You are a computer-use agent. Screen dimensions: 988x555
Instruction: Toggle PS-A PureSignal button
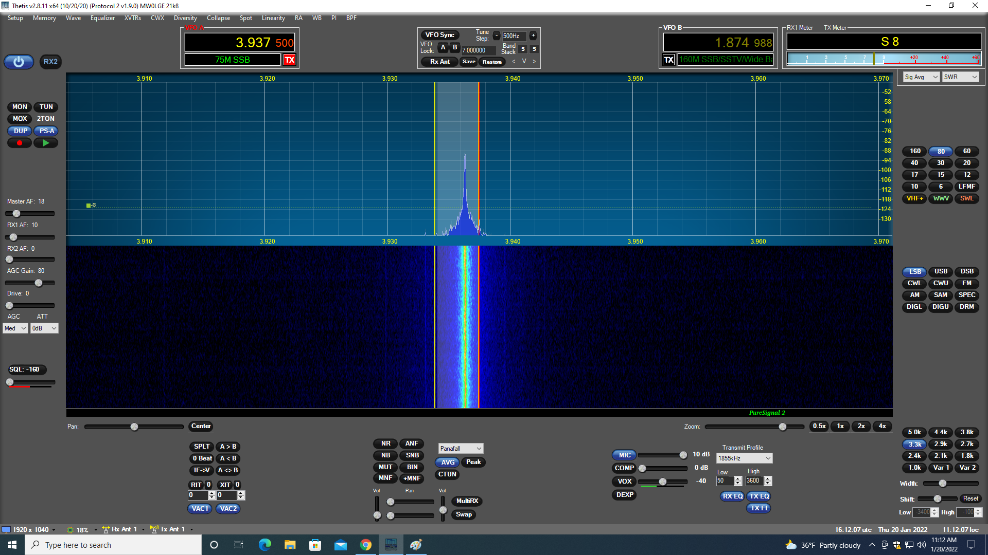(46, 131)
